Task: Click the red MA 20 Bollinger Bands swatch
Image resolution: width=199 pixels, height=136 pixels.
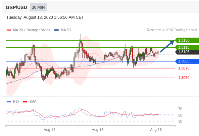Action: tap(9, 30)
